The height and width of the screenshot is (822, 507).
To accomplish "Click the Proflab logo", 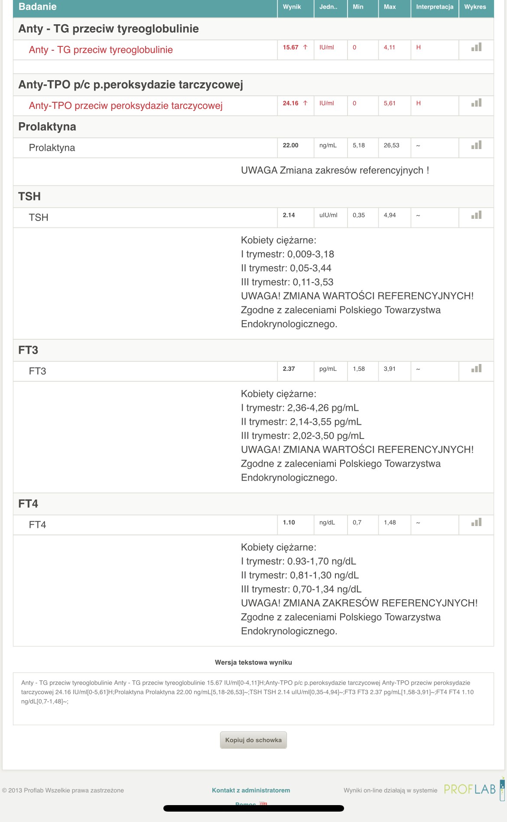I will [x=470, y=789].
